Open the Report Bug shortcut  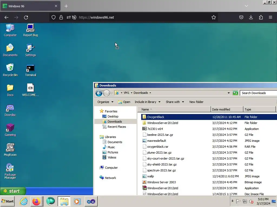(30, 30)
